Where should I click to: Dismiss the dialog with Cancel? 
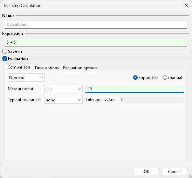coord(174,171)
